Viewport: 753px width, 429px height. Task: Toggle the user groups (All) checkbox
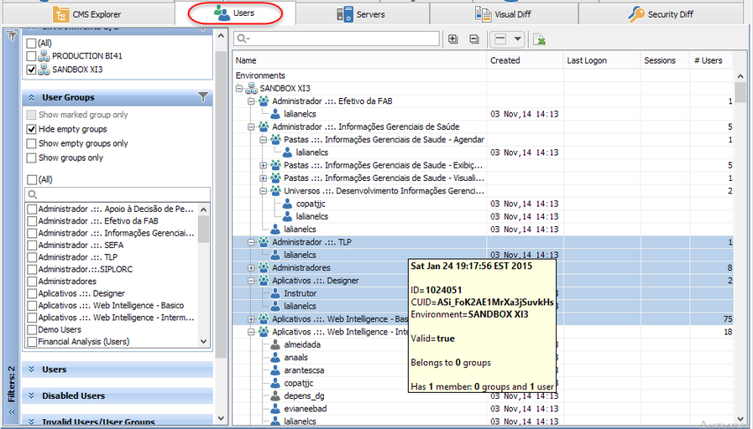[x=31, y=180]
